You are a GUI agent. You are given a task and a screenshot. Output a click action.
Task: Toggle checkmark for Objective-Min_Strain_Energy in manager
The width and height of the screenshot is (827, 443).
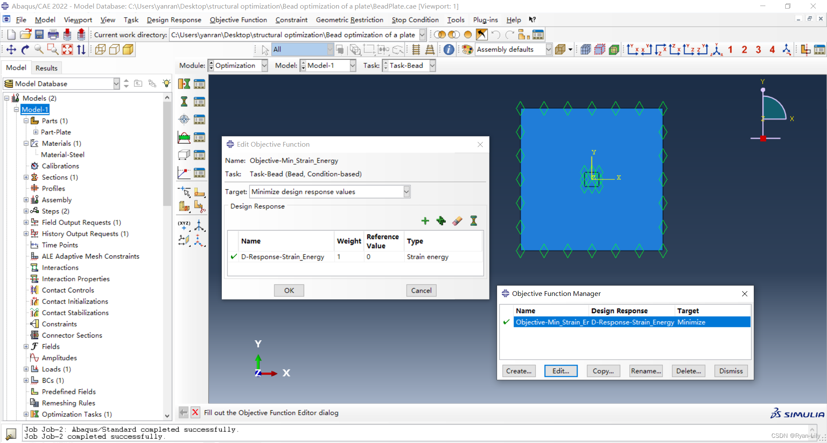pyautogui.click(x=507, y=322)
